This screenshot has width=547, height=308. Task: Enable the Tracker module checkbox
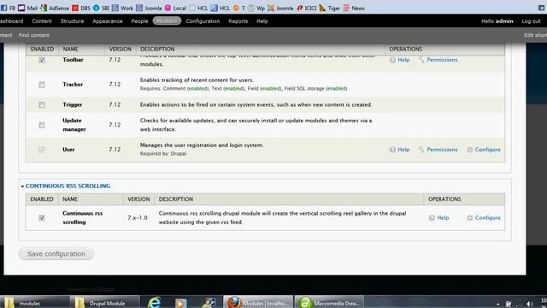coord(42,85)
